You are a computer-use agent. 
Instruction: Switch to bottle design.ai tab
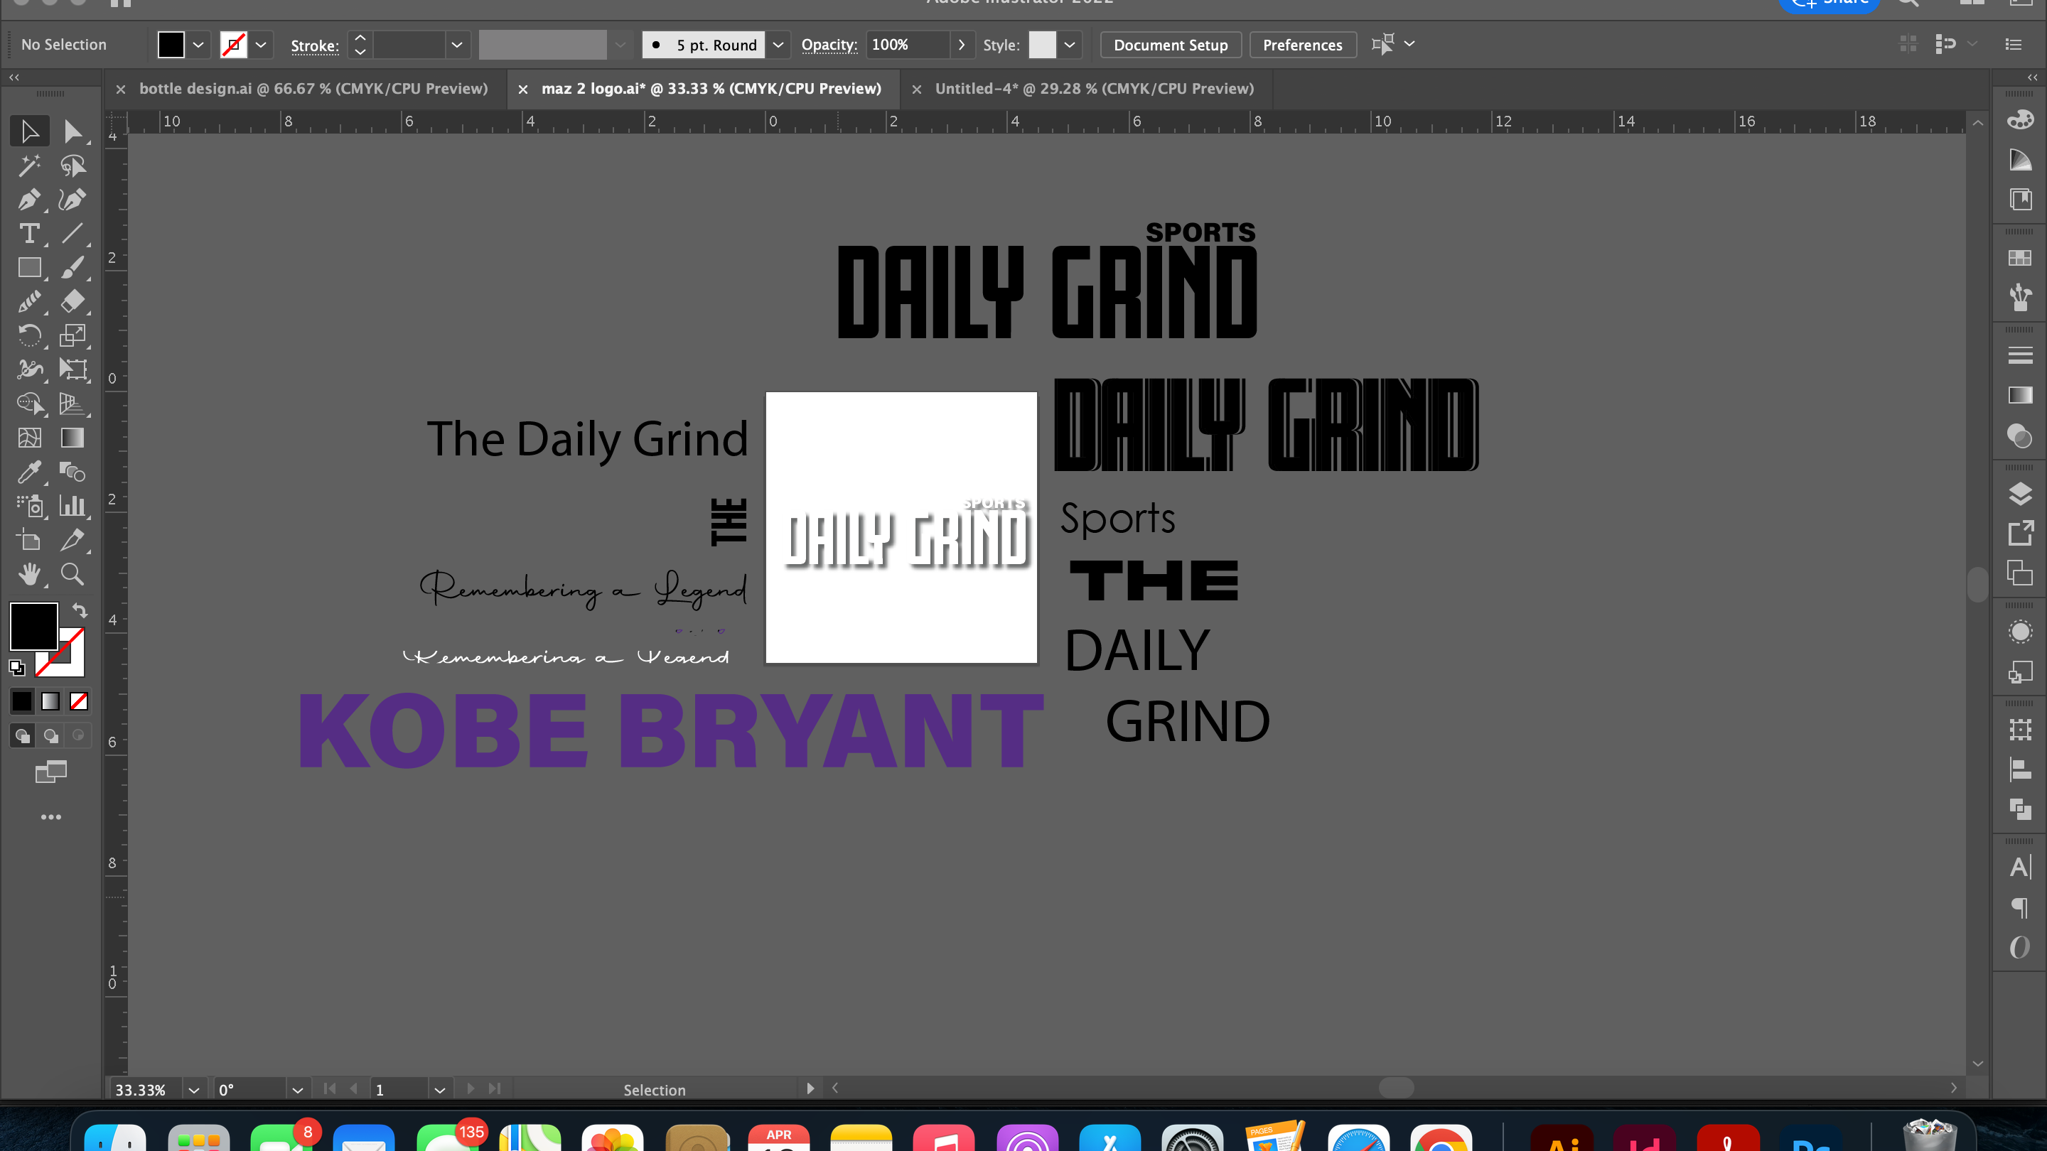(313, 89)
